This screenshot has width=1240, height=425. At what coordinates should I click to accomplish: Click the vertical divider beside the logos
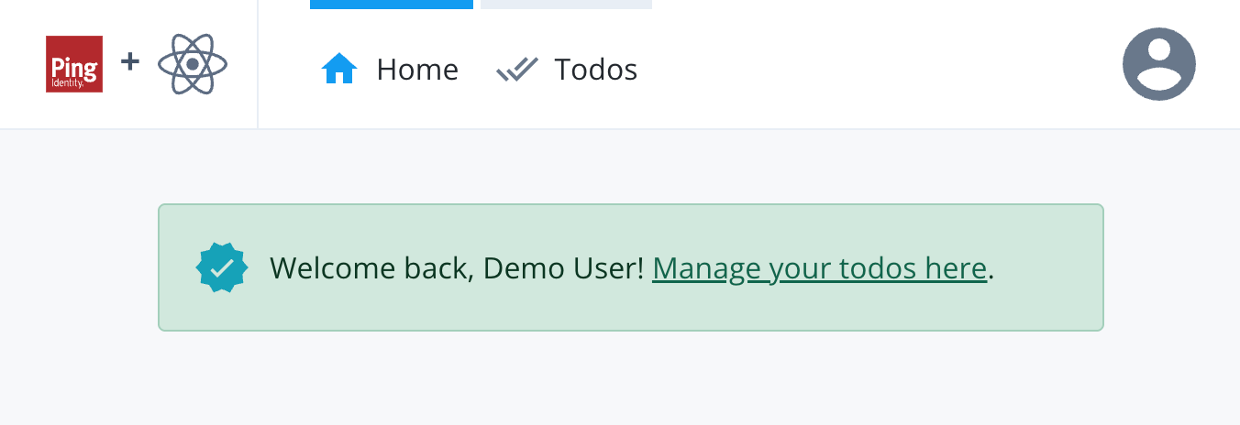point(258,64)
